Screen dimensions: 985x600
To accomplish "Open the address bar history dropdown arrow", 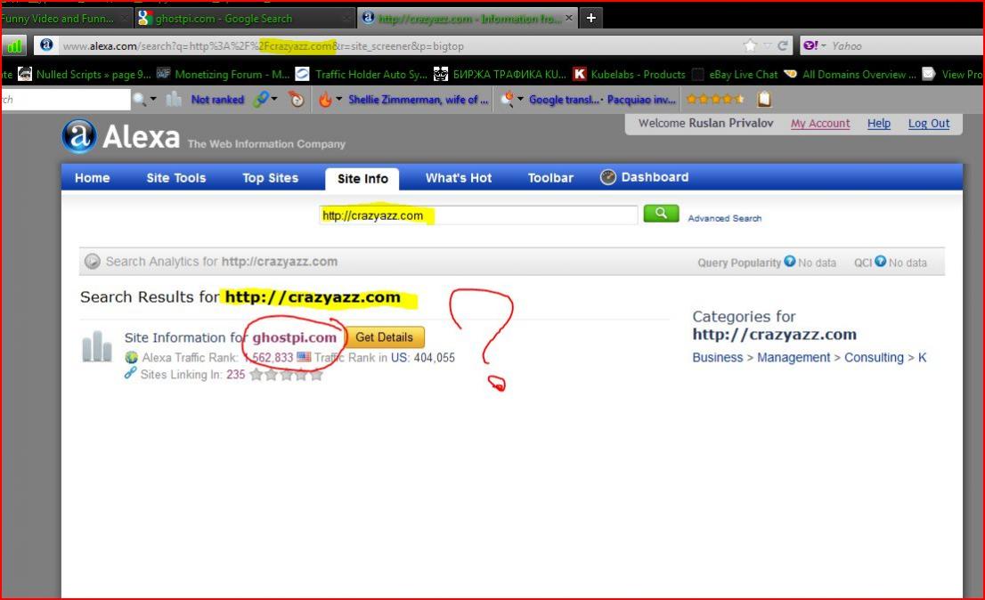I will click(767, 45).
